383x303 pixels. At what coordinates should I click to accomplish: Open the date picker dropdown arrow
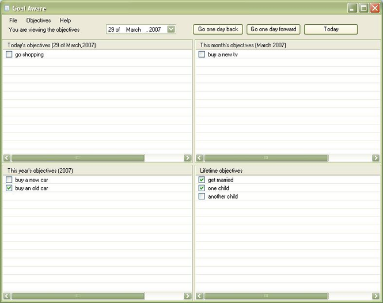171,29
